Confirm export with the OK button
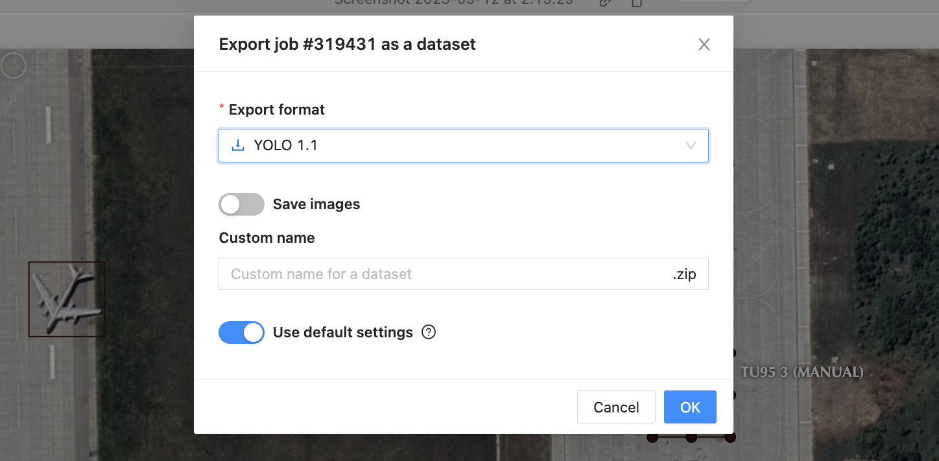 [690, 407]
